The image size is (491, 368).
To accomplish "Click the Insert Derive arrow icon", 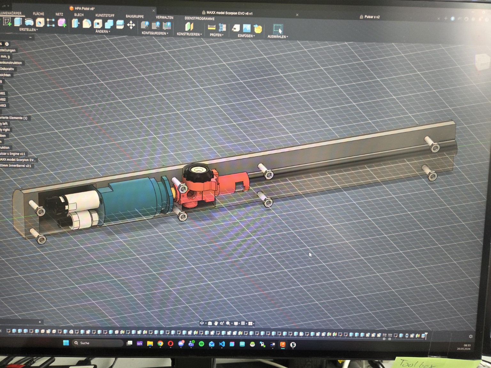I will click(x=236, y=28).
